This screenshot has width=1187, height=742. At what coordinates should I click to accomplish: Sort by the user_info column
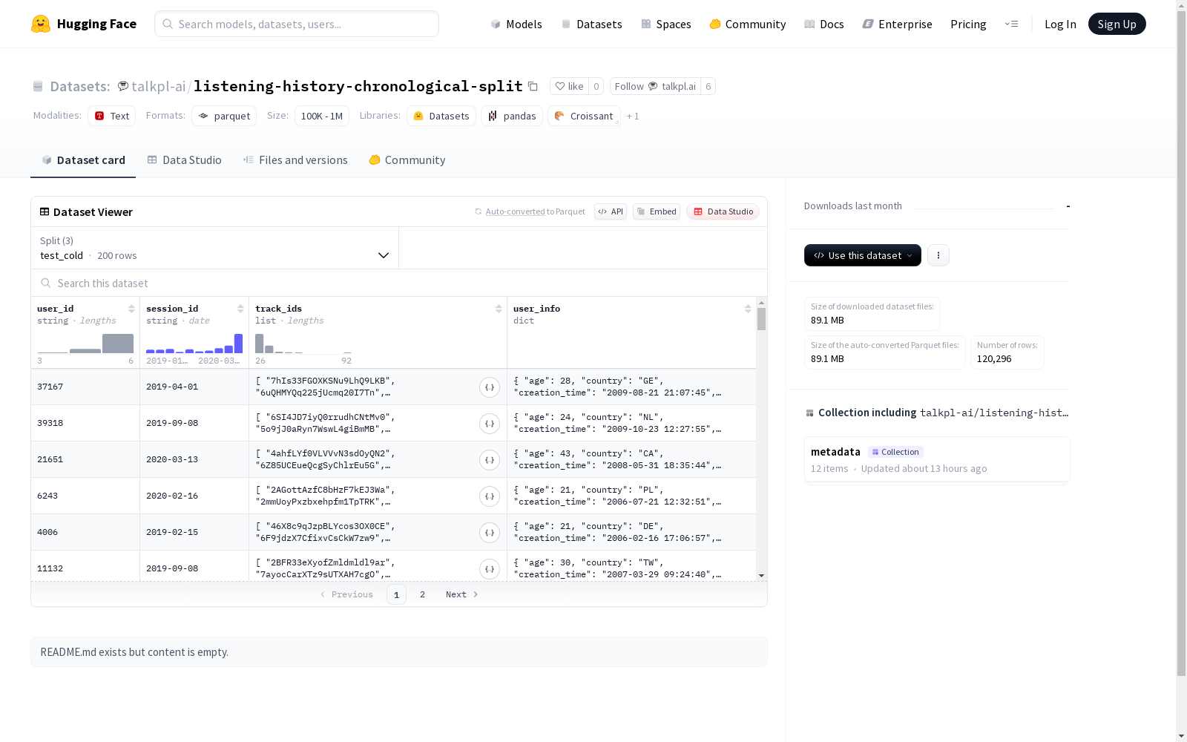coord(748,309)
